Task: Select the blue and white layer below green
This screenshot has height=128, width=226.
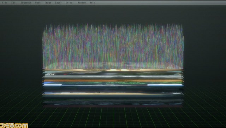Action: pos(113,85)
